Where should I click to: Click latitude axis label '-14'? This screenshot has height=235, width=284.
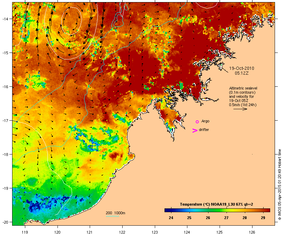[5, 19]
